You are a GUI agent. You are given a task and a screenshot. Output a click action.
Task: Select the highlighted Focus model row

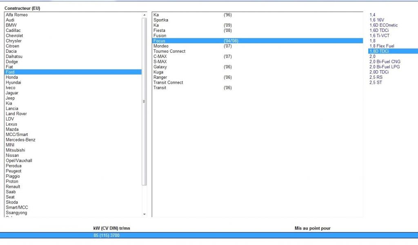[258, 41]
